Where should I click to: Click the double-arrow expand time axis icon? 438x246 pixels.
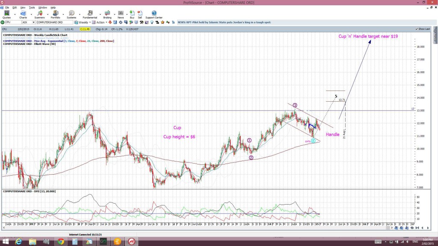(412, 228)
